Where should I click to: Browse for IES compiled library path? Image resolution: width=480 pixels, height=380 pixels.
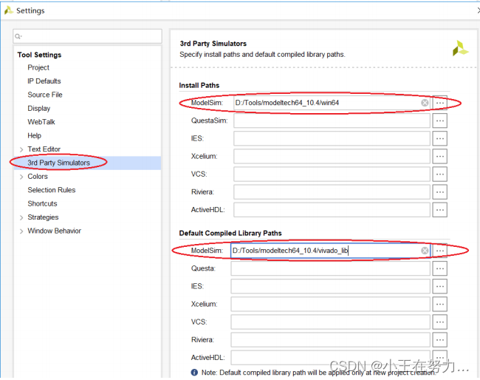click(439, 286)
